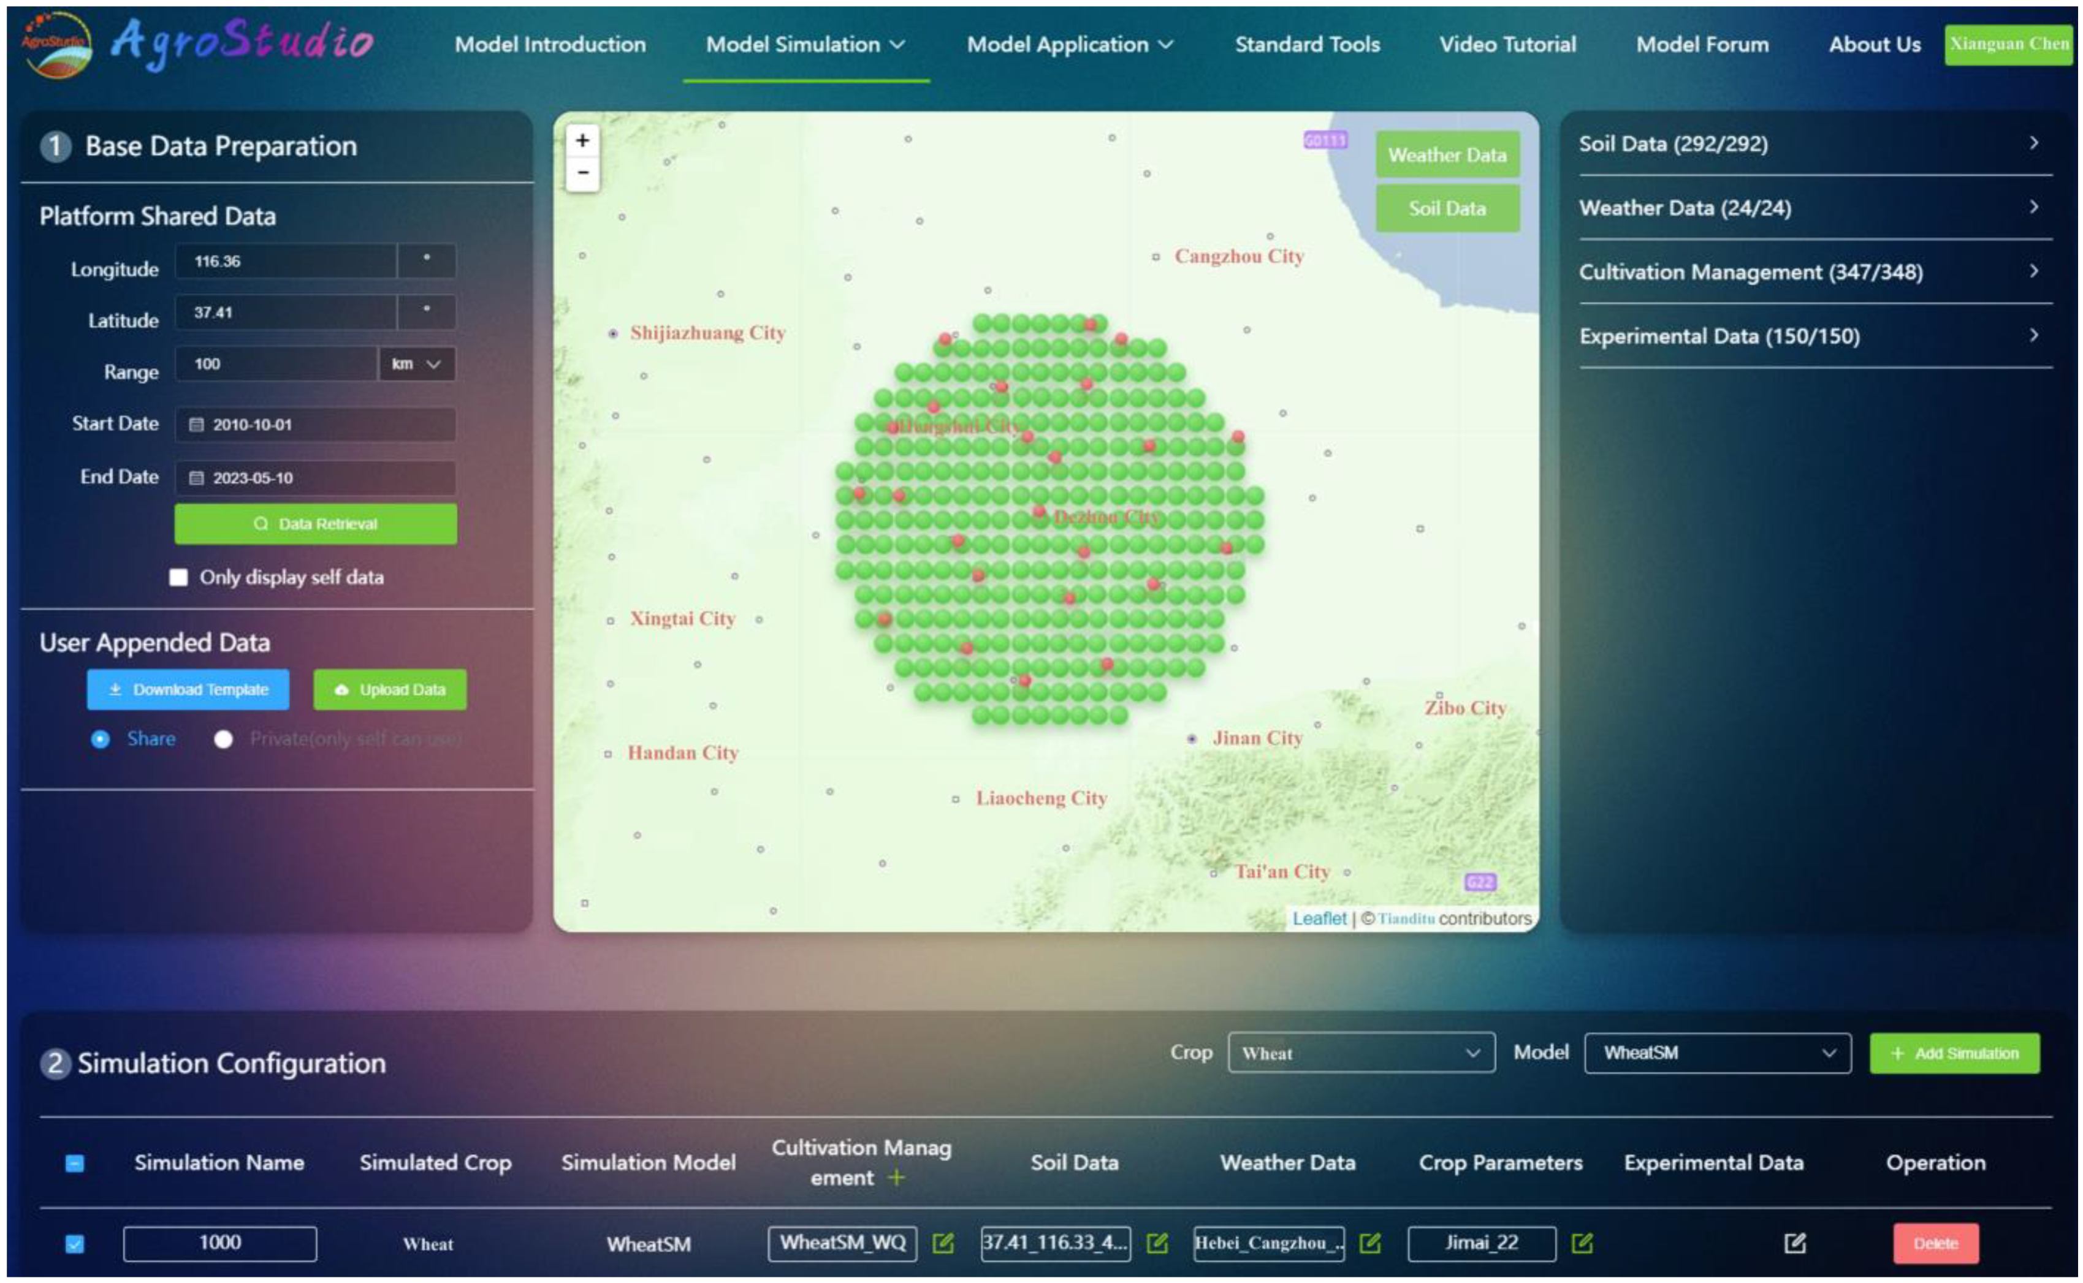Click the Jimai_22 crop parameters field
The width and height of the screenshot is (2083, 1283).
click(1481, 1243)
